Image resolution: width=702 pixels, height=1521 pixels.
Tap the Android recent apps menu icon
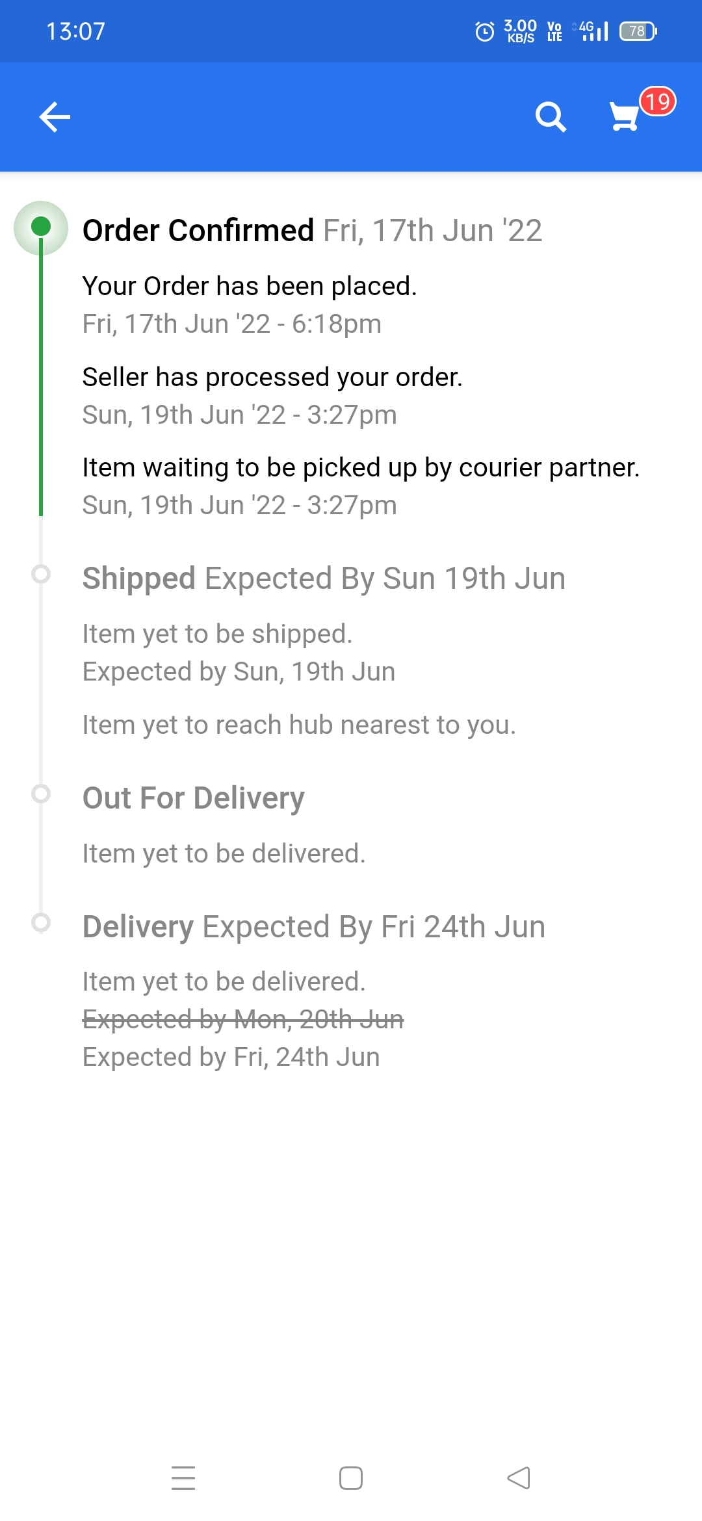tap(183, 1478)
